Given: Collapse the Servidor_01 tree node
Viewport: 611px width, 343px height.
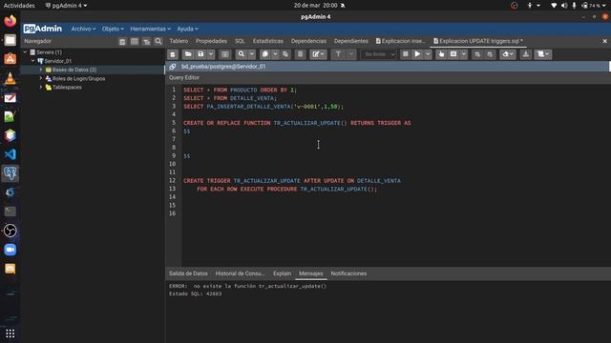Looking at the screenshot, I should pos(33,61).
